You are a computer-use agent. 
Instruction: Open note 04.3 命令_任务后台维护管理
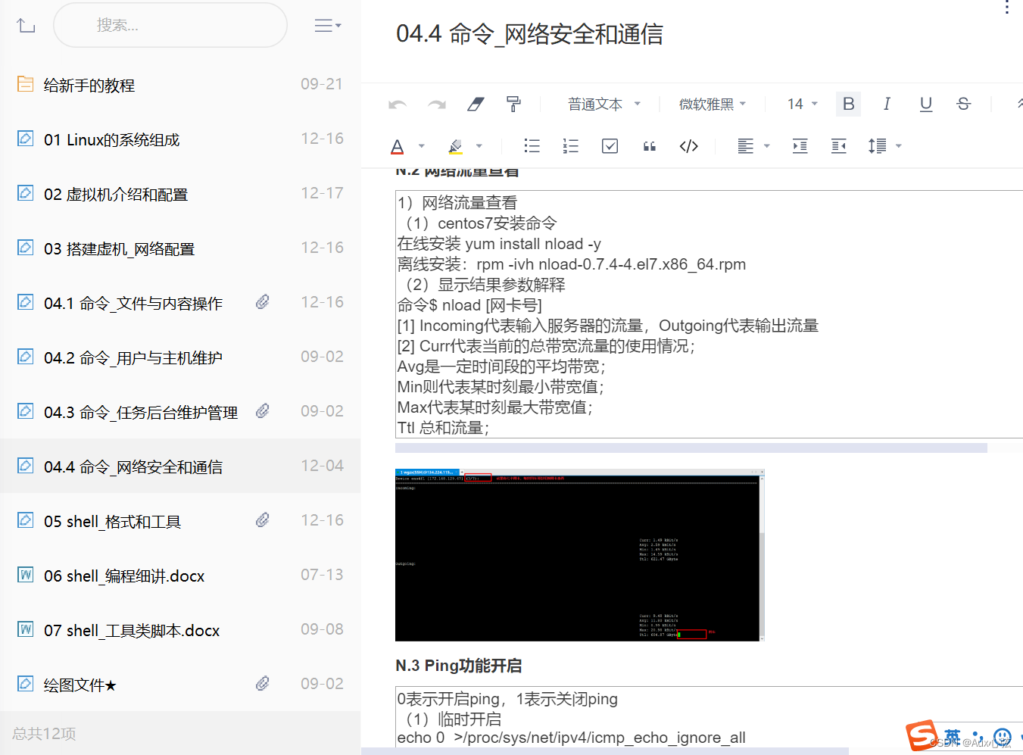(180, 412)
